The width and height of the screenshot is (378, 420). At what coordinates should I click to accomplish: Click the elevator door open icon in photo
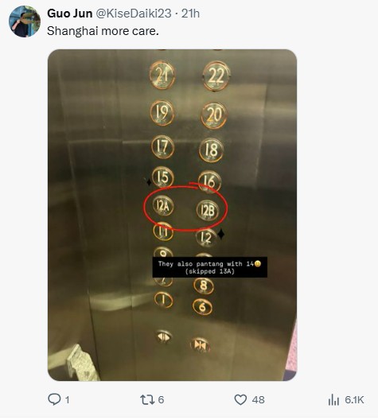coord(163,336)
